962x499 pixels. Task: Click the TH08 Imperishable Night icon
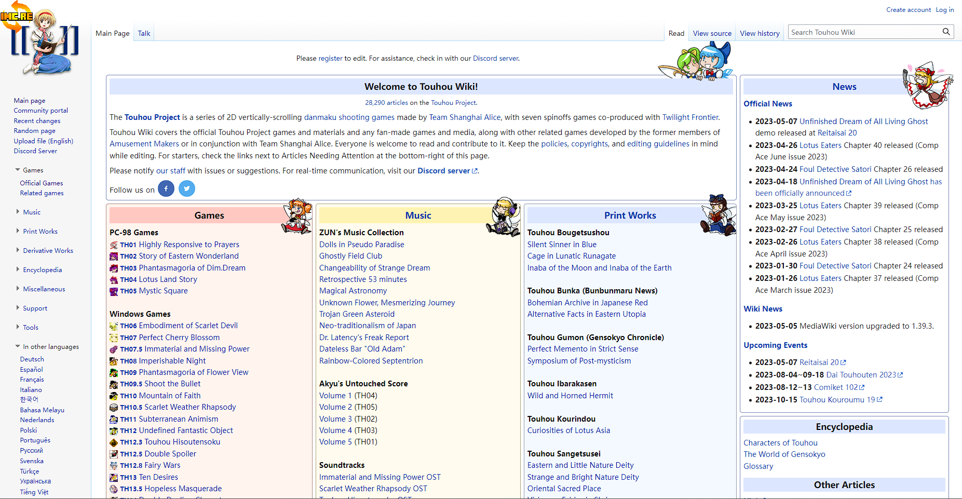pyautogui.click(x=114, y=361)
